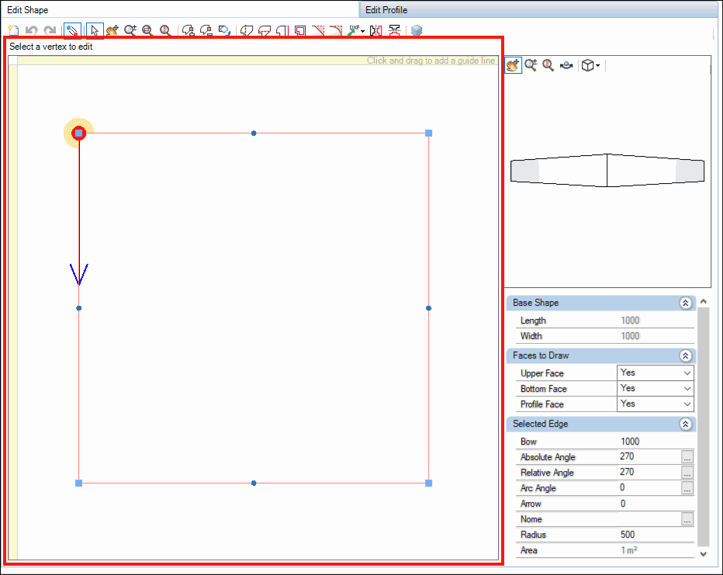Select the highlighted top-left vertex
The width and height of the screenshot is (723, 575).
point(79,133)
